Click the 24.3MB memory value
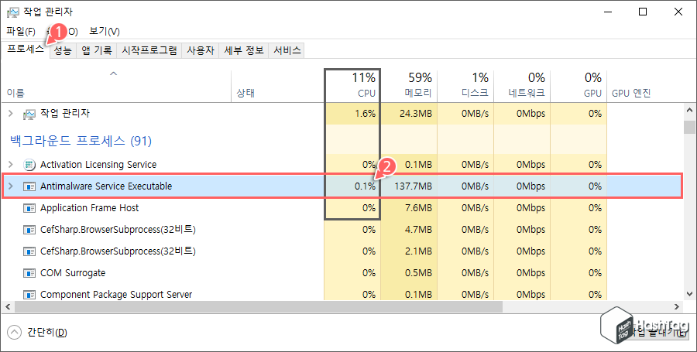 pos(416,114)
